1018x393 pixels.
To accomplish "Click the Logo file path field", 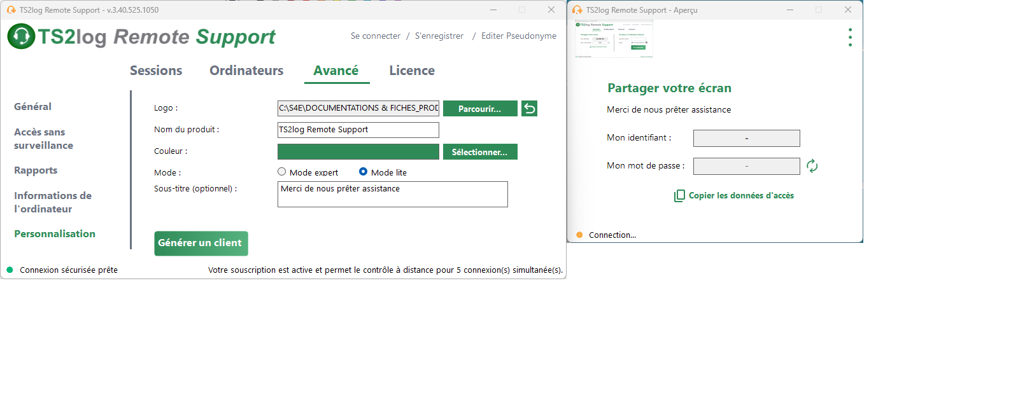I will pos(358,108).
